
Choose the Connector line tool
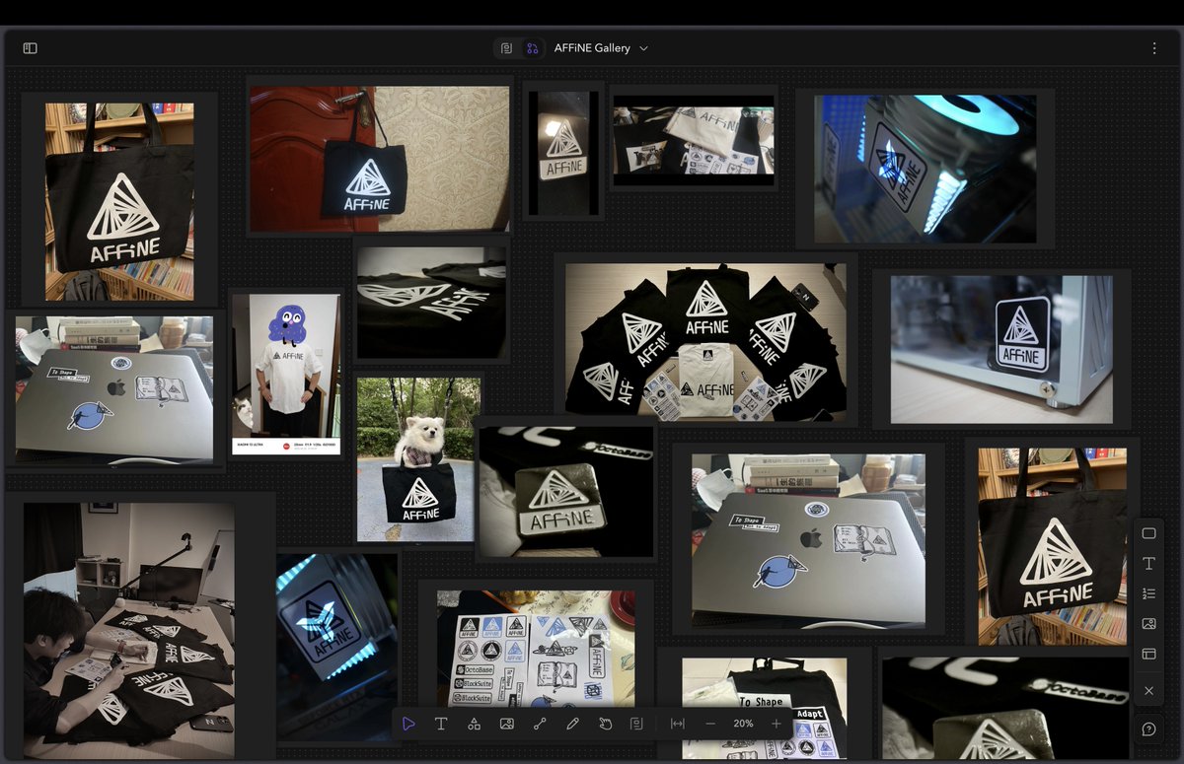click(x=540, y=724)
